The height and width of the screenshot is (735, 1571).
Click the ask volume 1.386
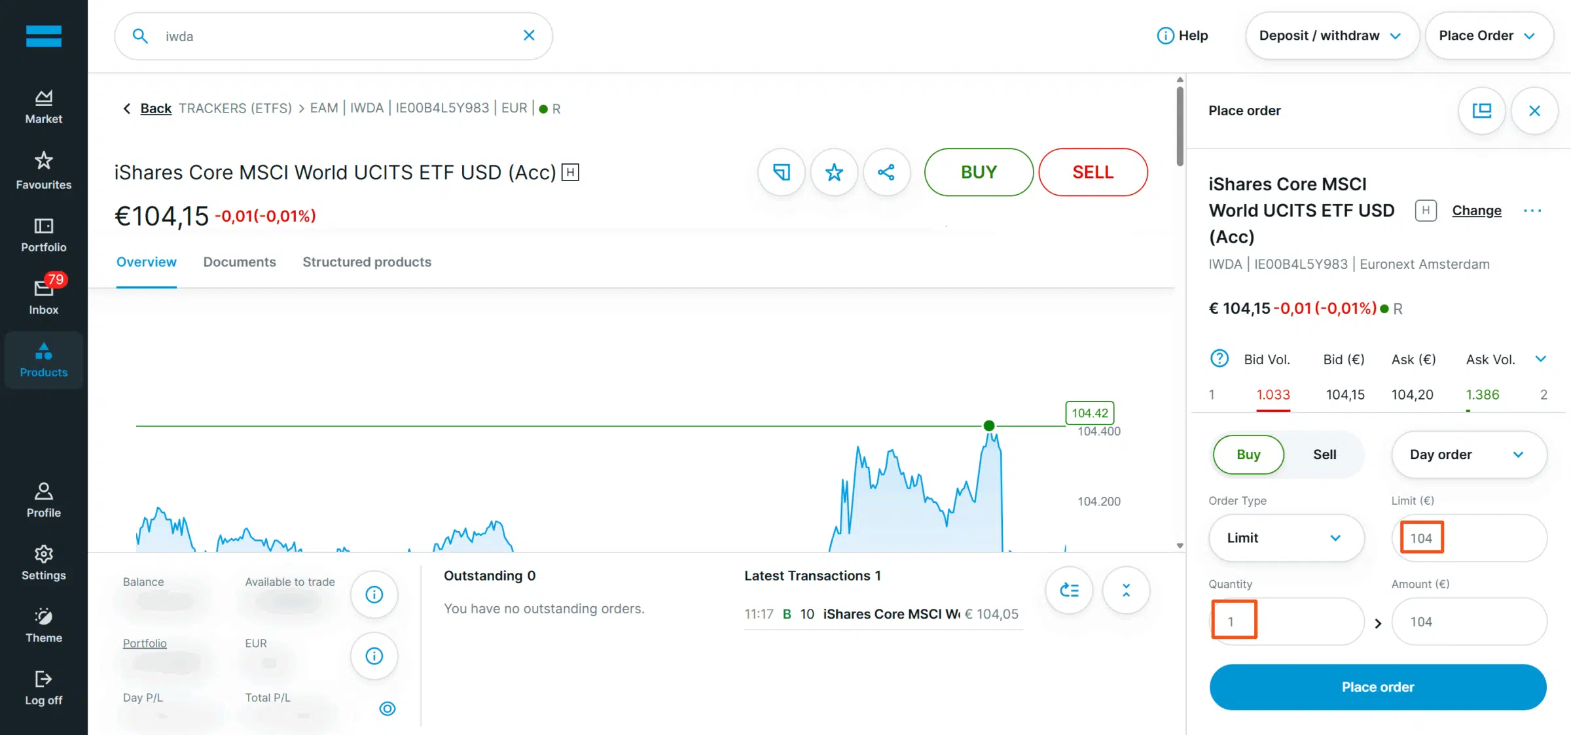[x=1483, y=395]
